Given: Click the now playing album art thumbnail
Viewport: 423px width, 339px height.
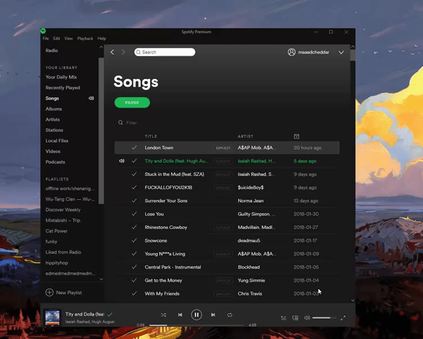Looking at the screenshot, I should [x=52, y=317].
